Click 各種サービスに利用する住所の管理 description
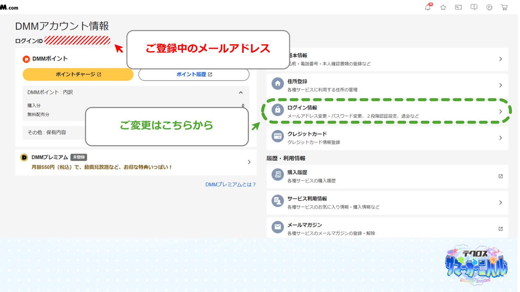This screenshot has width=520, height=292. [322, 90]
